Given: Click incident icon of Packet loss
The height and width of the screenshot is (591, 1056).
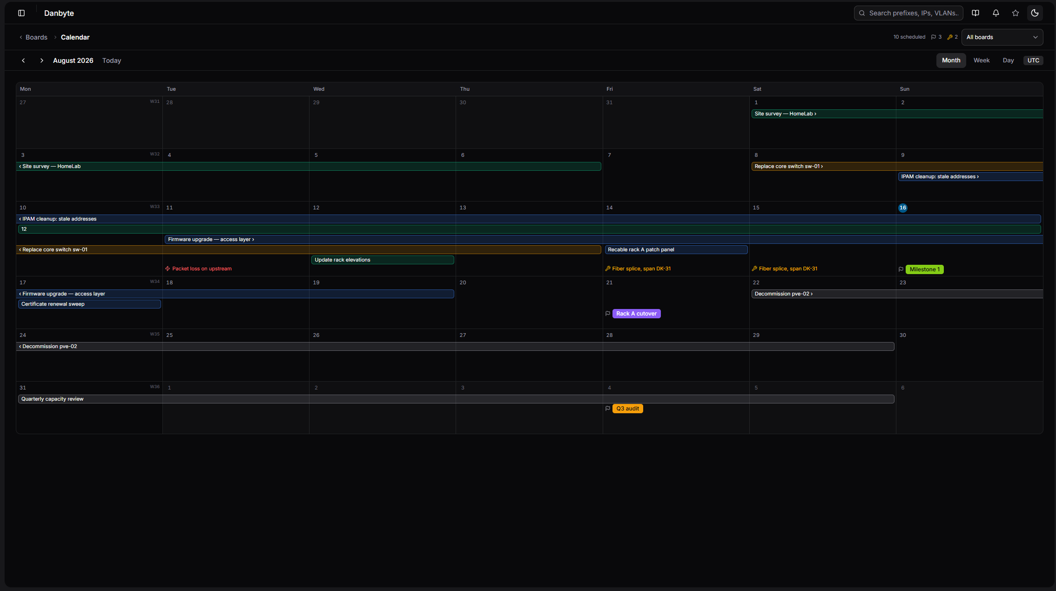Looking at the screenshot, I should 168,269.
